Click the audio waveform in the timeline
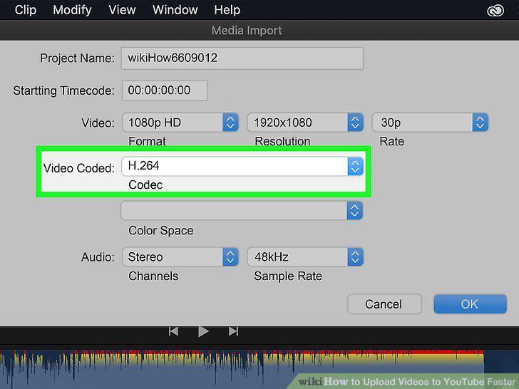The image size is (519, 389). (242, 369)
